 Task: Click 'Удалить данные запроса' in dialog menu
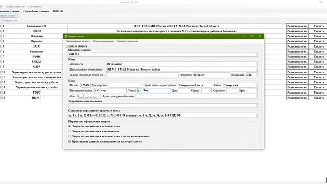(78, 41)
